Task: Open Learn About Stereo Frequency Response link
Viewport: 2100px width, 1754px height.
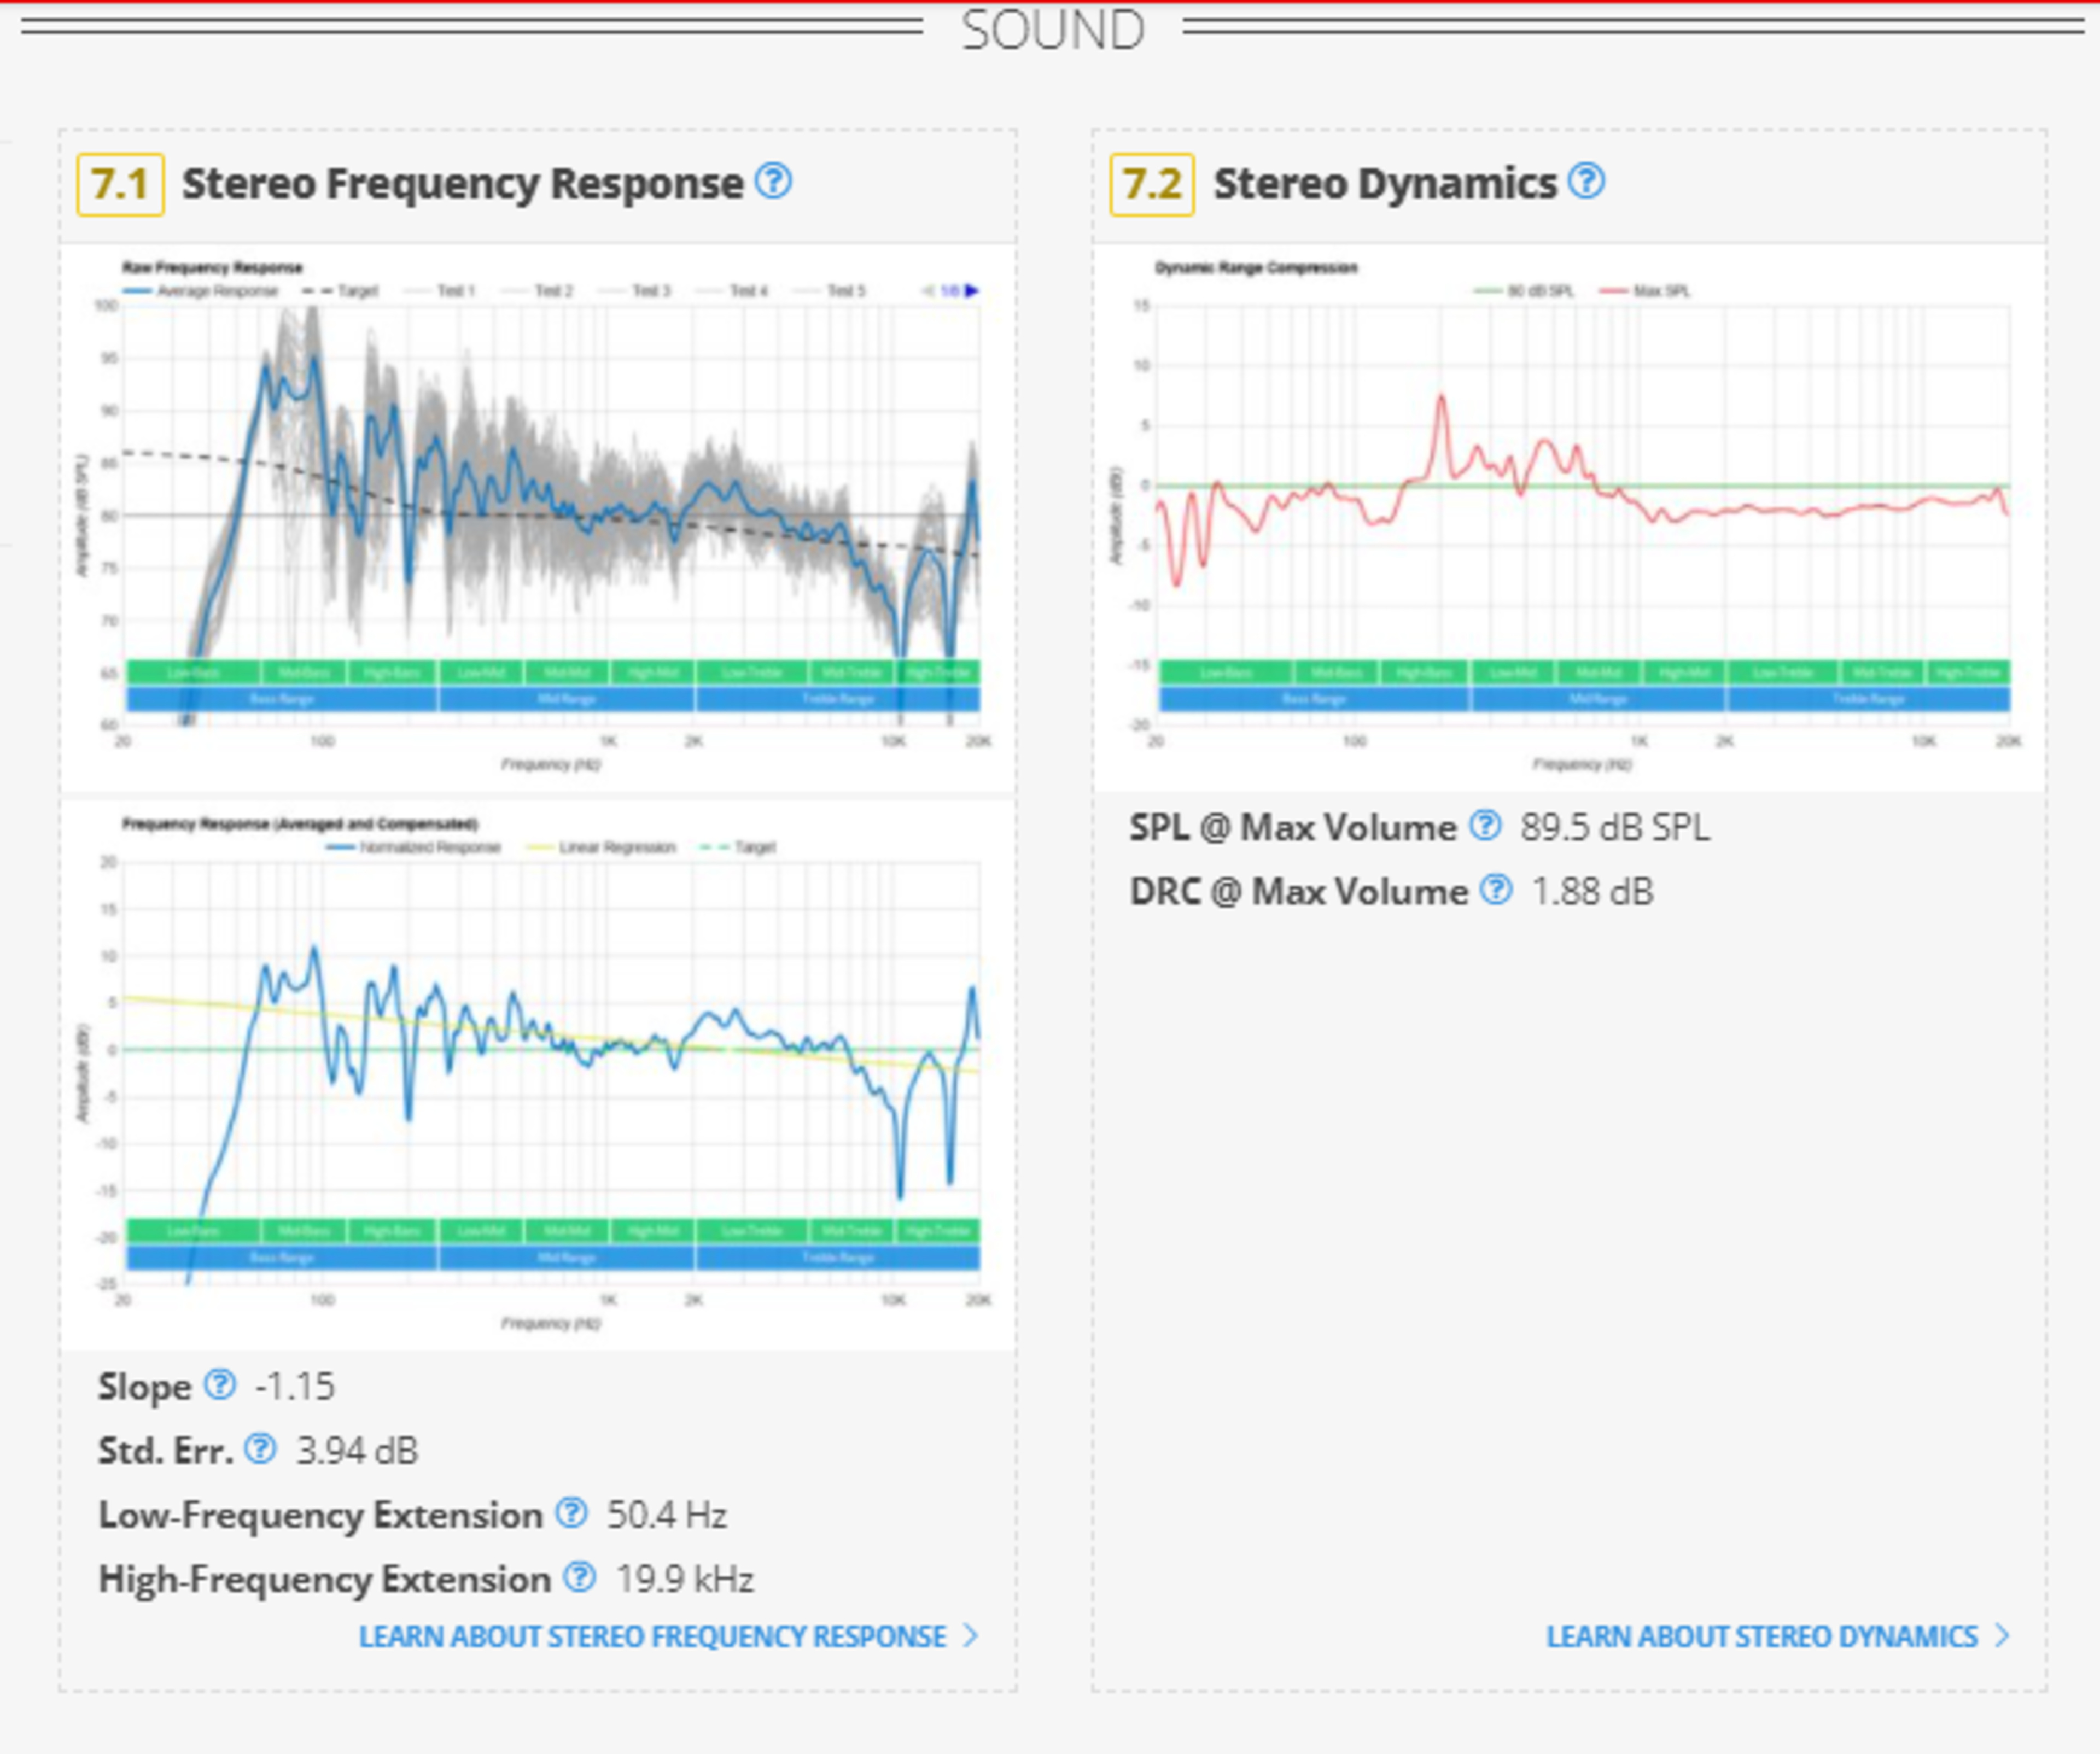Action: [652, 1636]
